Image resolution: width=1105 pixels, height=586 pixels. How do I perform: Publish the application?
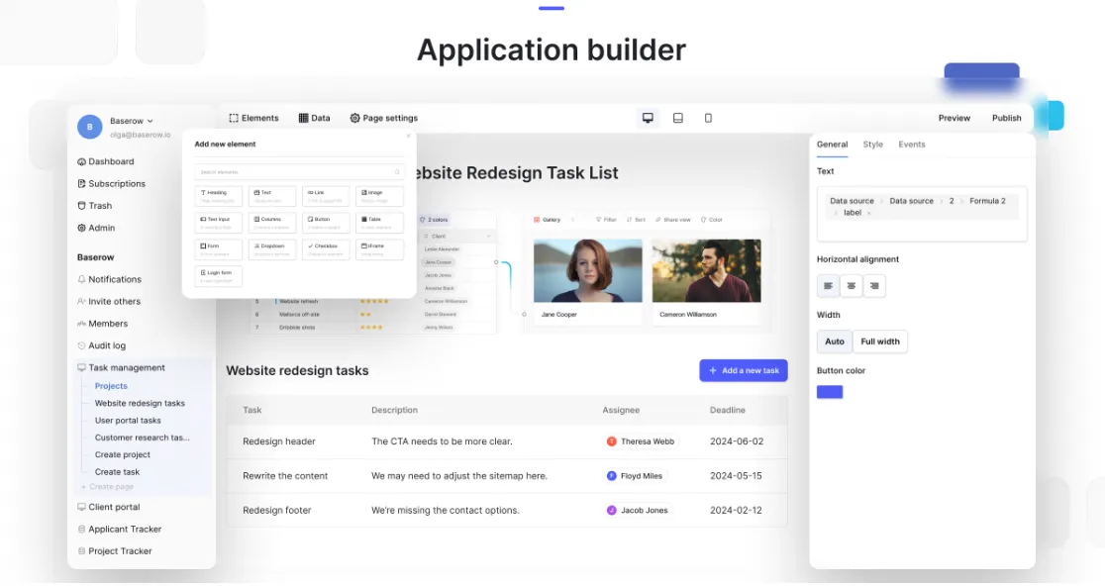click(1006, 119)
